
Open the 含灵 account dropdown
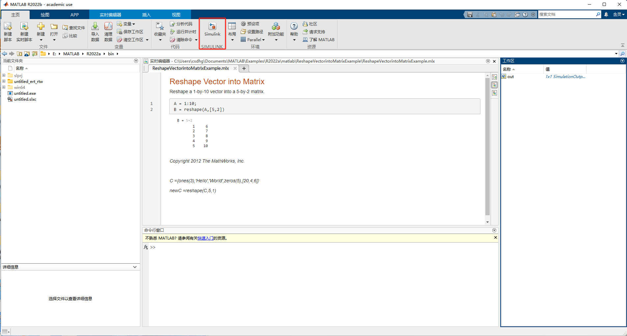618,14
